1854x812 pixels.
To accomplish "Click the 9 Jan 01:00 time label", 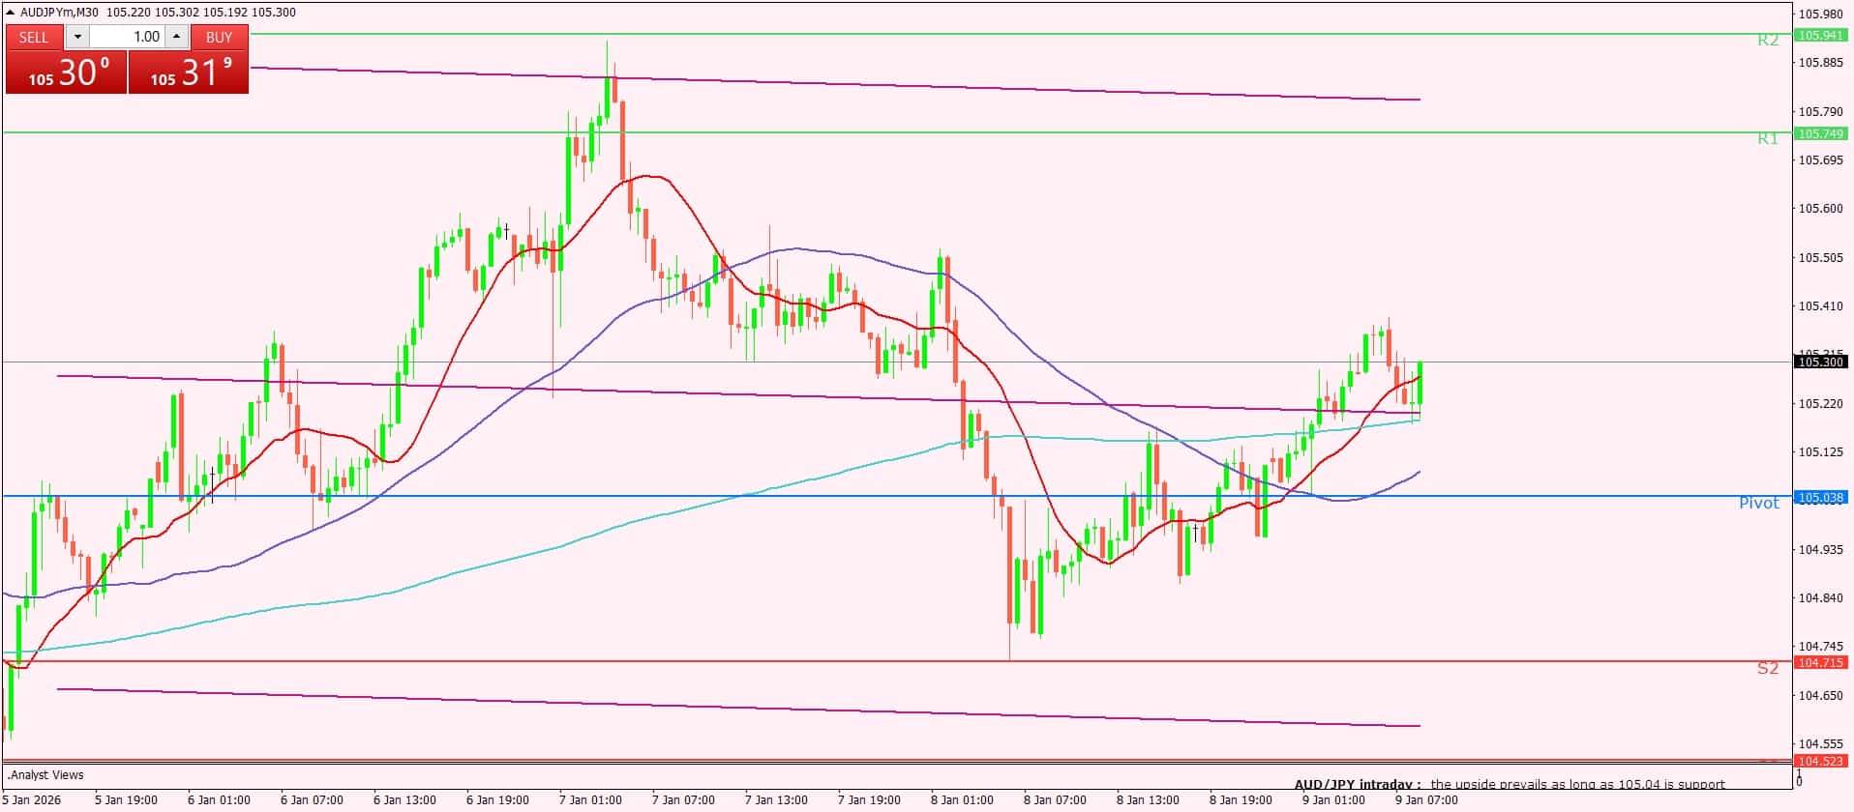I will 1333,800.
